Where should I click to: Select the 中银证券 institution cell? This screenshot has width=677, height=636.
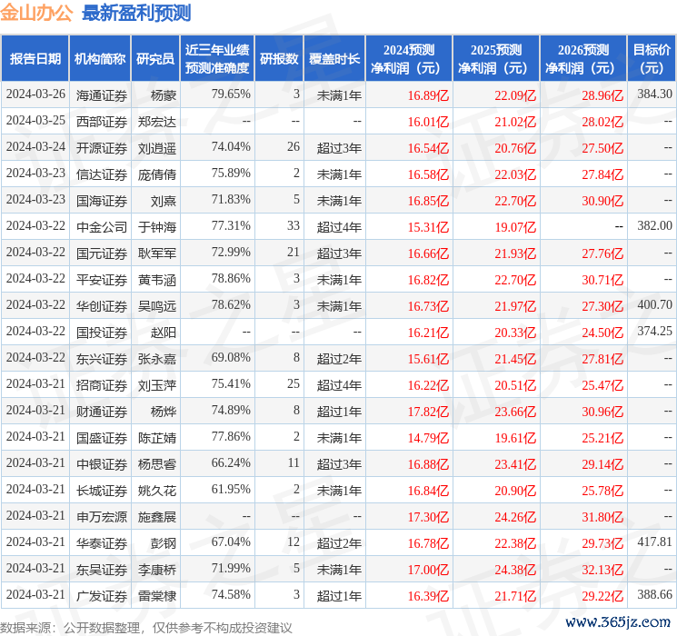click(x=102, y=464)
